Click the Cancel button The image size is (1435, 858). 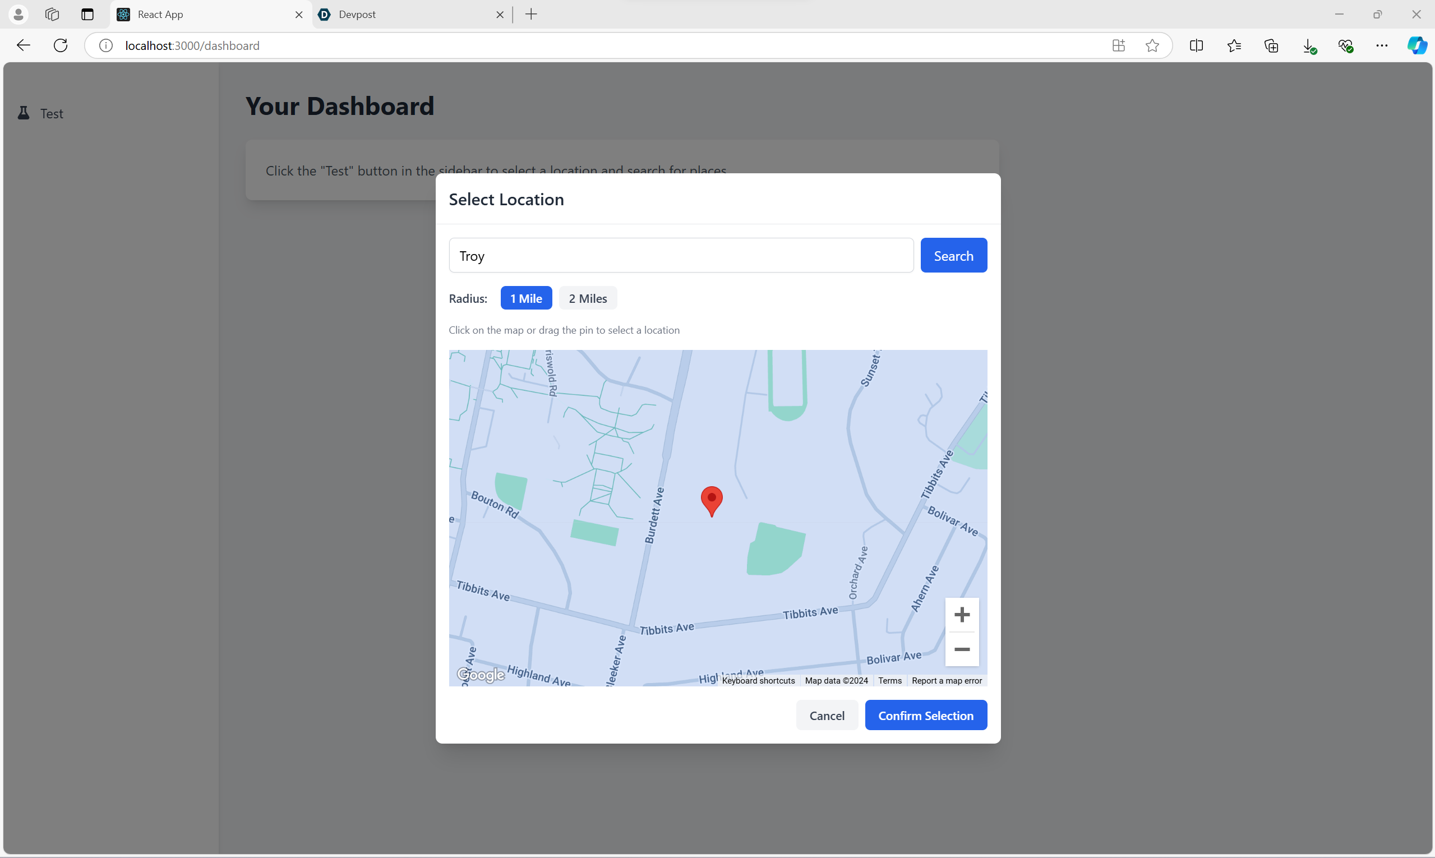(826, 715)
